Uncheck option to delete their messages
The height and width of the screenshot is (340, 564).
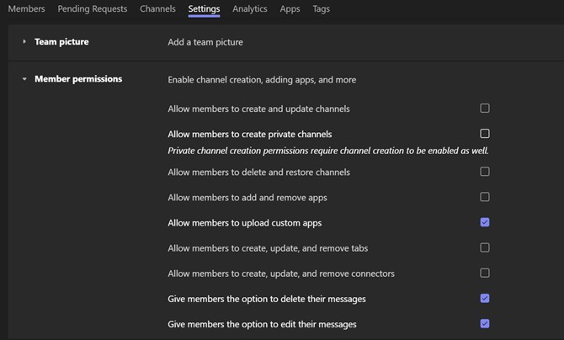[485, 298]
